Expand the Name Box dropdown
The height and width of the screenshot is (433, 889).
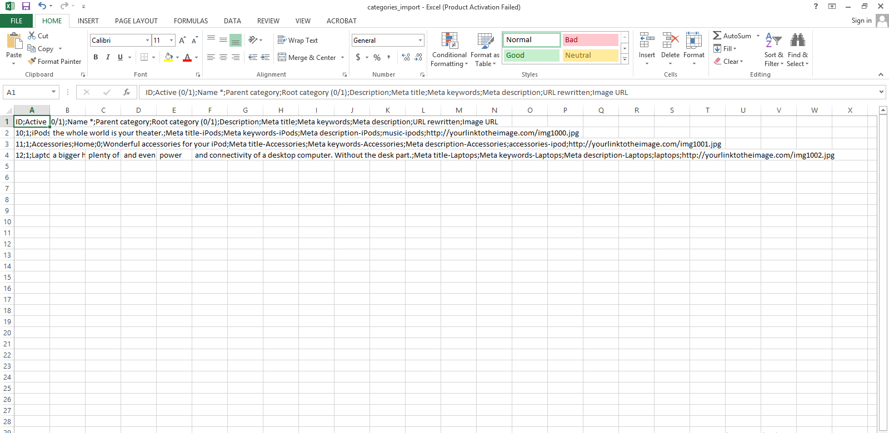53,92
